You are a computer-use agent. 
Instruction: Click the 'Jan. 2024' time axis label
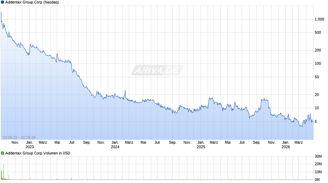[x=115, y=145]
